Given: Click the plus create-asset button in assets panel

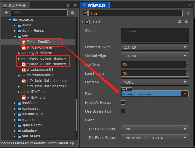Looking at the screenshot, I should click(x=6, y=13).
